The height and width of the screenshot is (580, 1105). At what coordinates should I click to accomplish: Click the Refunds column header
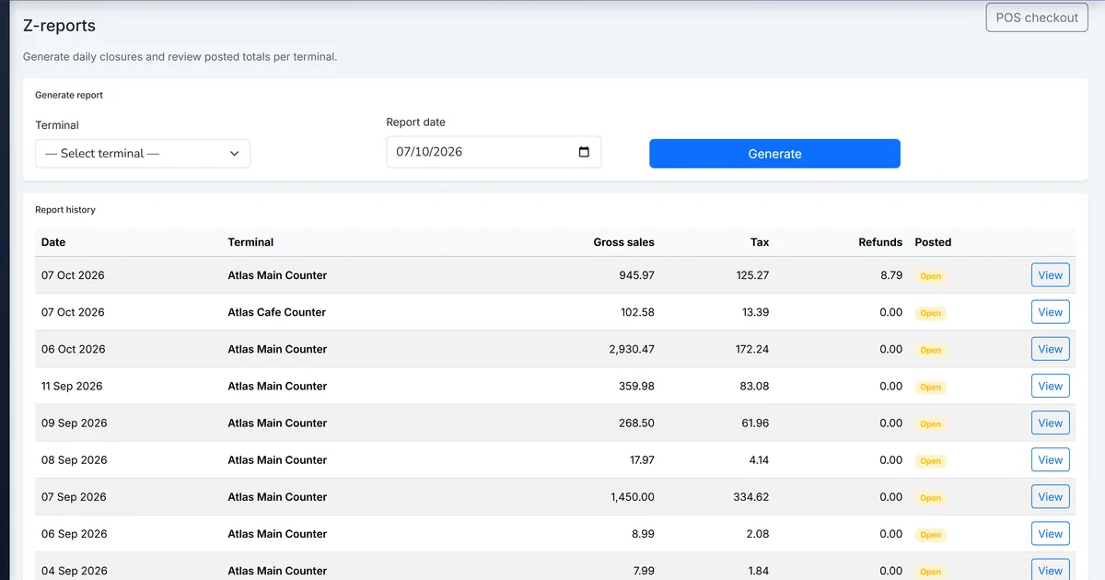[x=880, y=242]
